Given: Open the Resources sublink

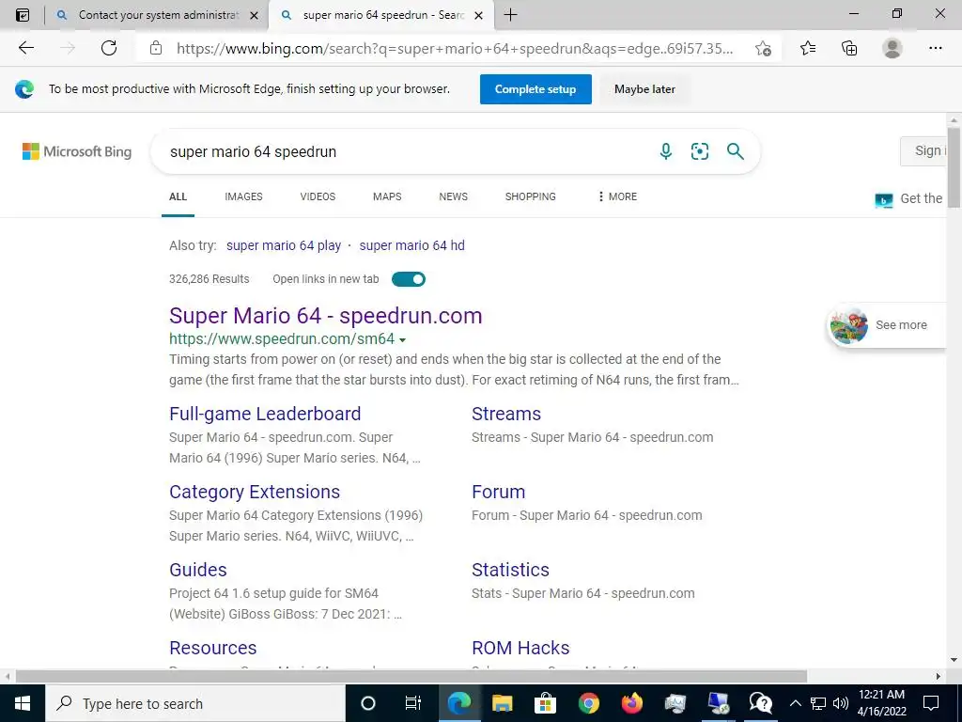Looking at the screenshot, I should click(x=213, y=648).
